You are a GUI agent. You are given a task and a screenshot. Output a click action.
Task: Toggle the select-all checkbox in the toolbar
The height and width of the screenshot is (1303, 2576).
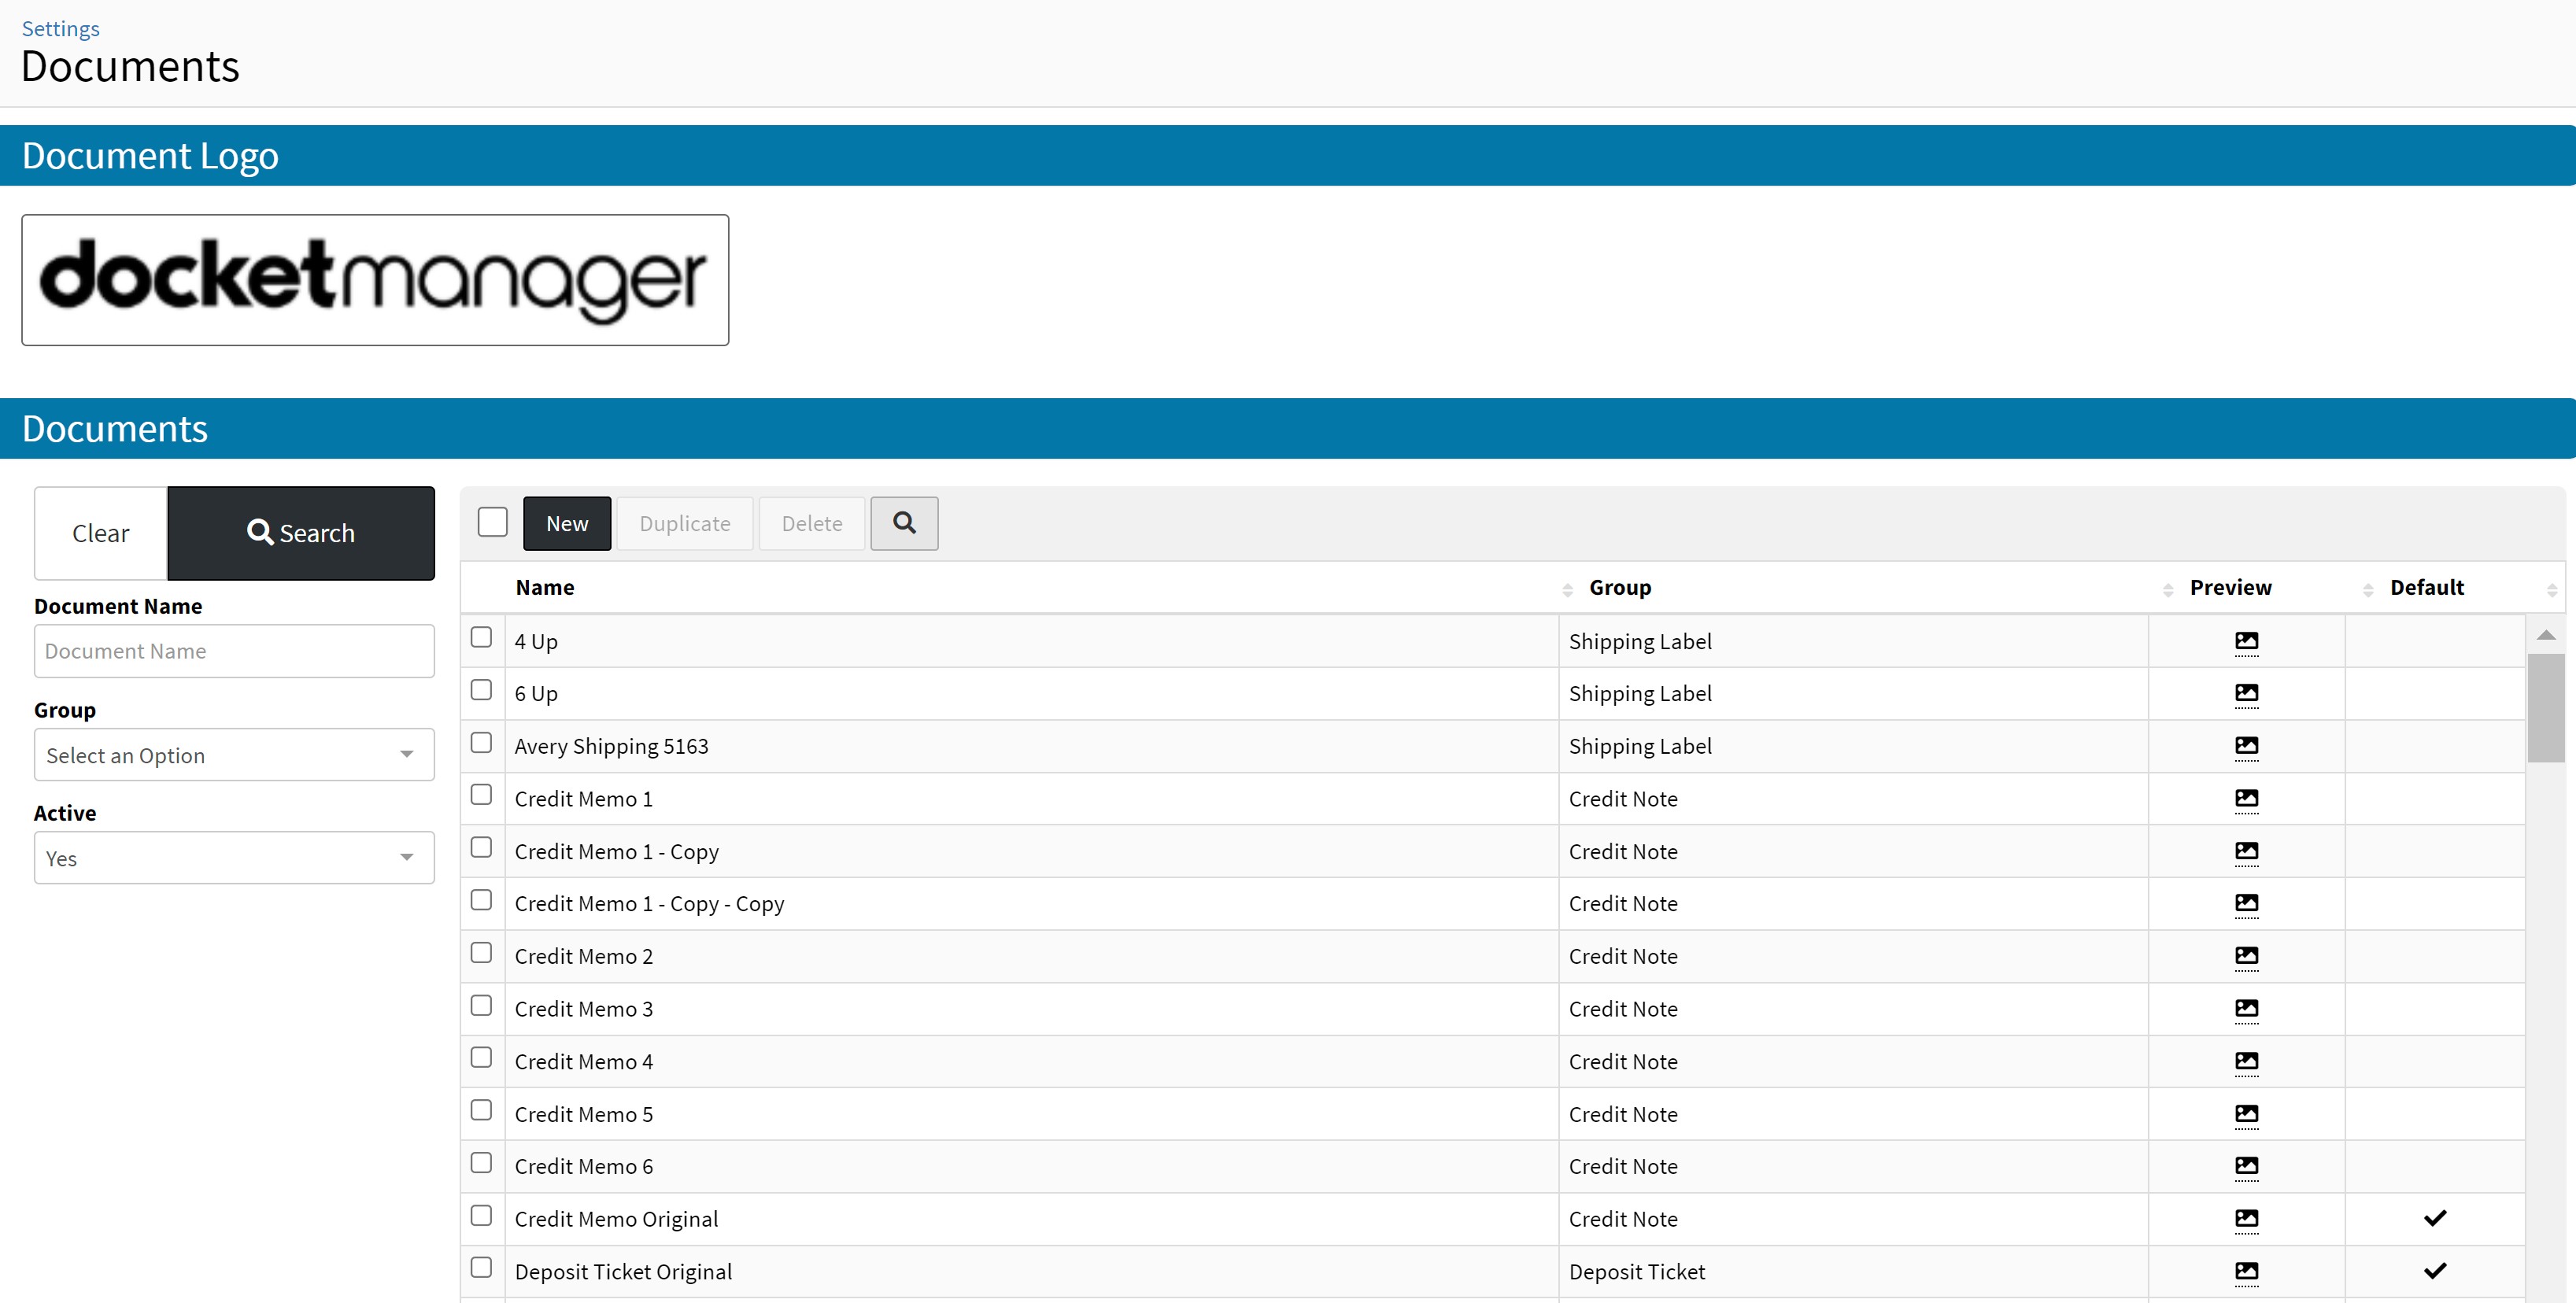pyautogui.click(x=493, y=522)
